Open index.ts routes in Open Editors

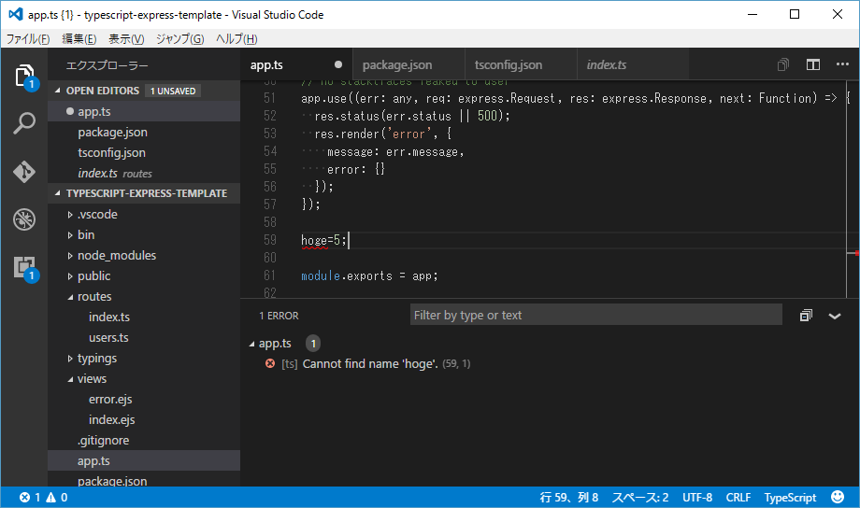(x=144, y=173)
